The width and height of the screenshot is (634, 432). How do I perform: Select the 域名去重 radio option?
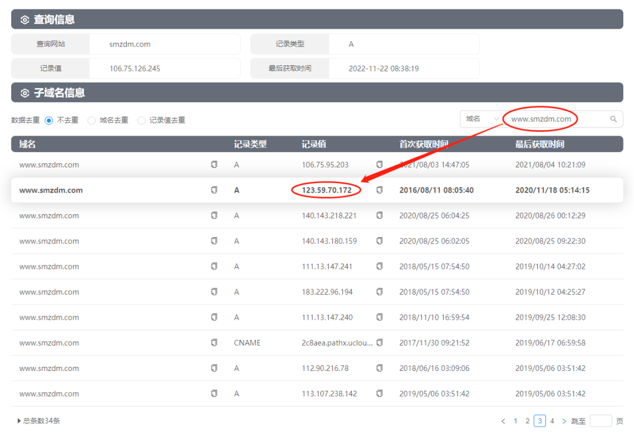pyautogui.click(x=92, y=120)
